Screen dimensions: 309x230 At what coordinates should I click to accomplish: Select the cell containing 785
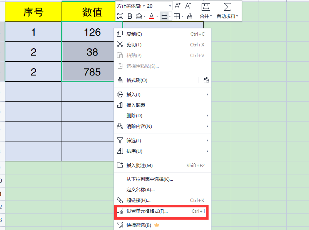pyautogui.click(x=88, y=72)
